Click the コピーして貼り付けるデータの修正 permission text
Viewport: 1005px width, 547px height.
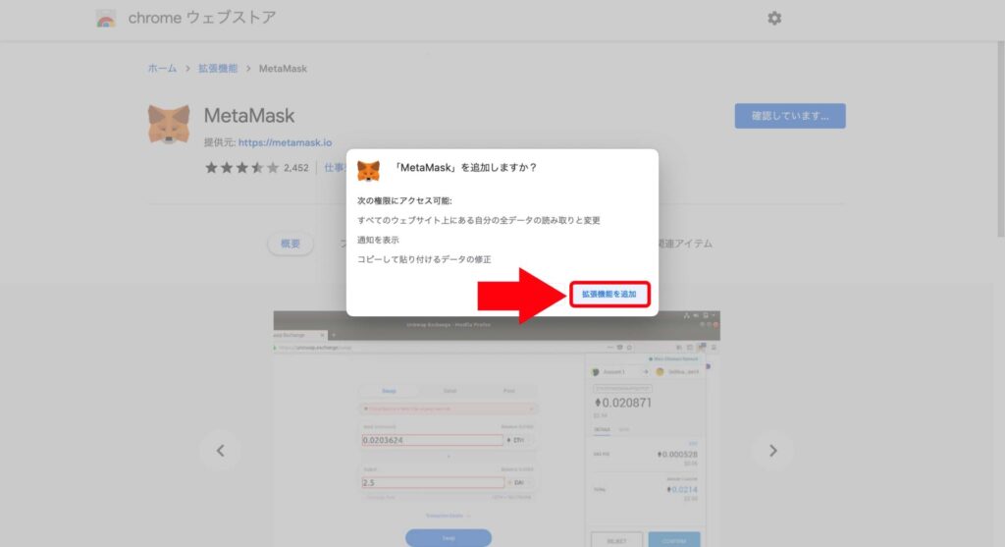tap(424, 259)
